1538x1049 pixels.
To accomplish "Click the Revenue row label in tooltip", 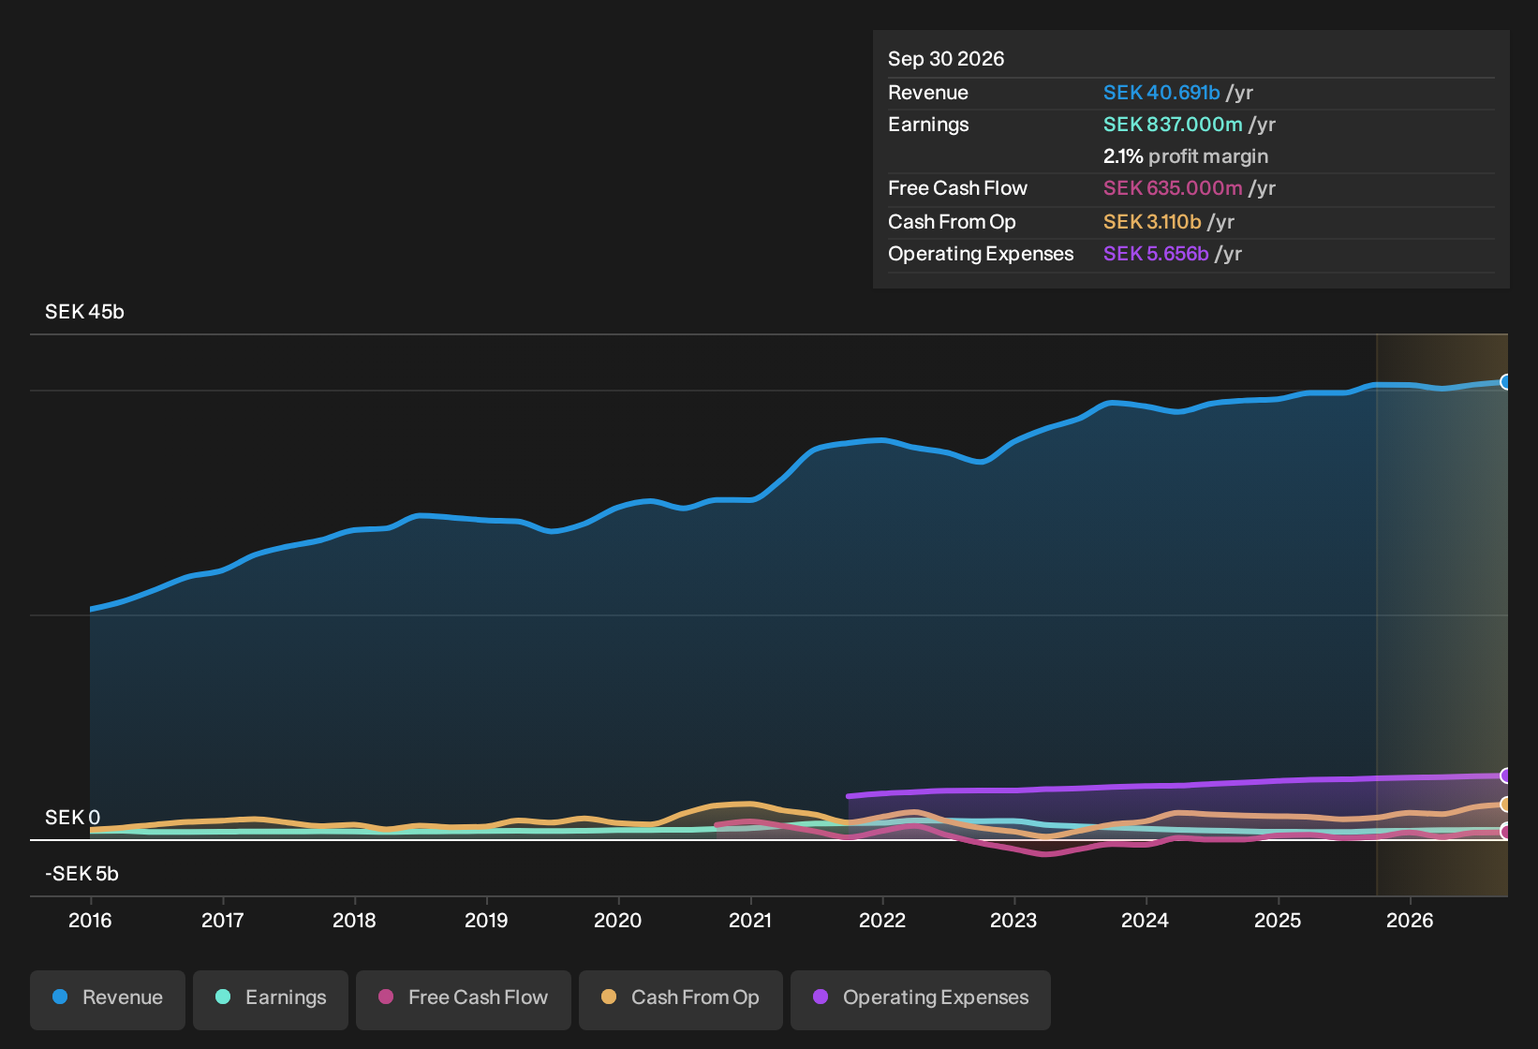I will tap(928, 93).
